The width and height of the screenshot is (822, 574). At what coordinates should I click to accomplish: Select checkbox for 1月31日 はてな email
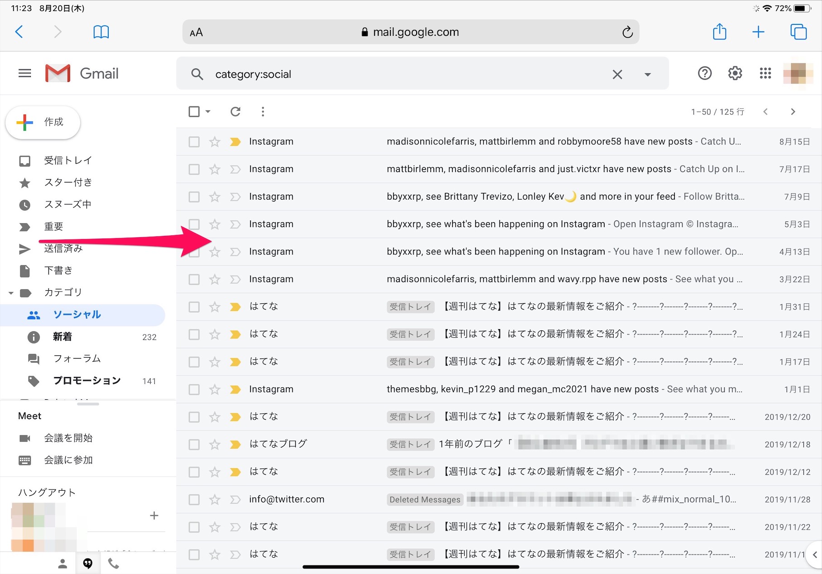194,307
